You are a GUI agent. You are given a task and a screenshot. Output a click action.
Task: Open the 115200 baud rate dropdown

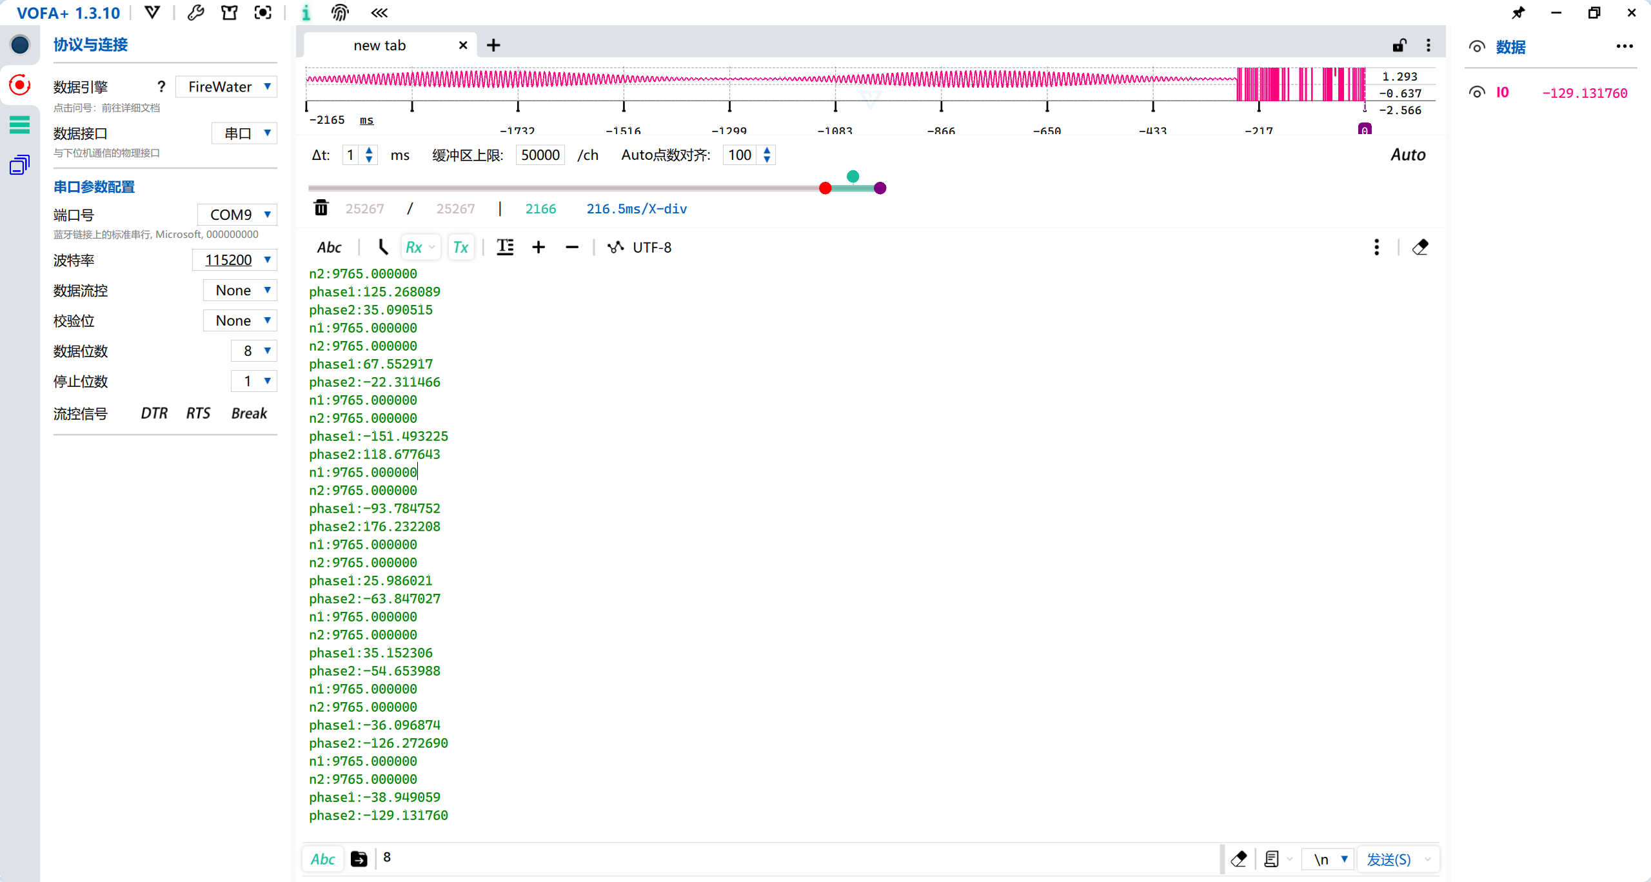(235, 260)
